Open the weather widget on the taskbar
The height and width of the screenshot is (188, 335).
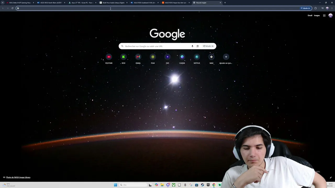[x=9, y=185]
